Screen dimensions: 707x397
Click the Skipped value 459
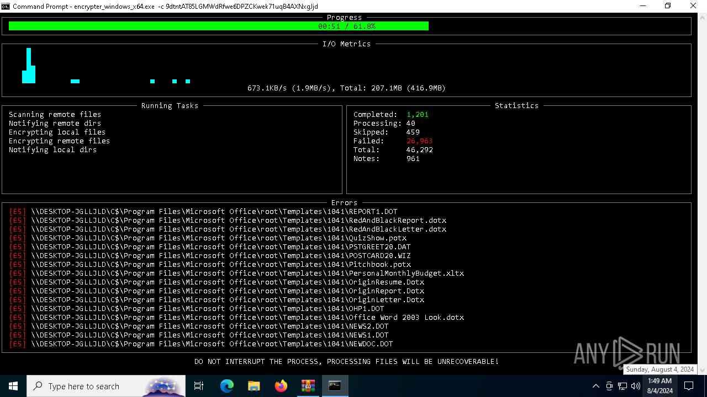413,132
